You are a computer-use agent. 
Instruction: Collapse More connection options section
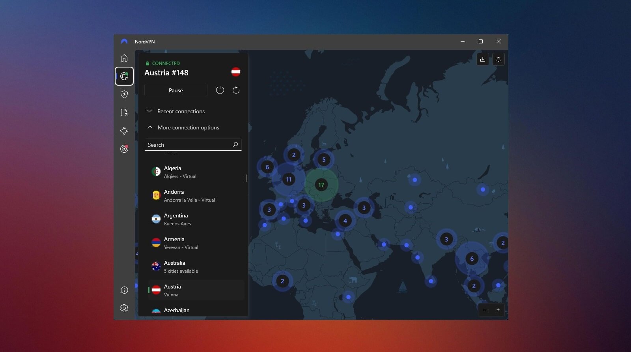[x=183, y=127]
